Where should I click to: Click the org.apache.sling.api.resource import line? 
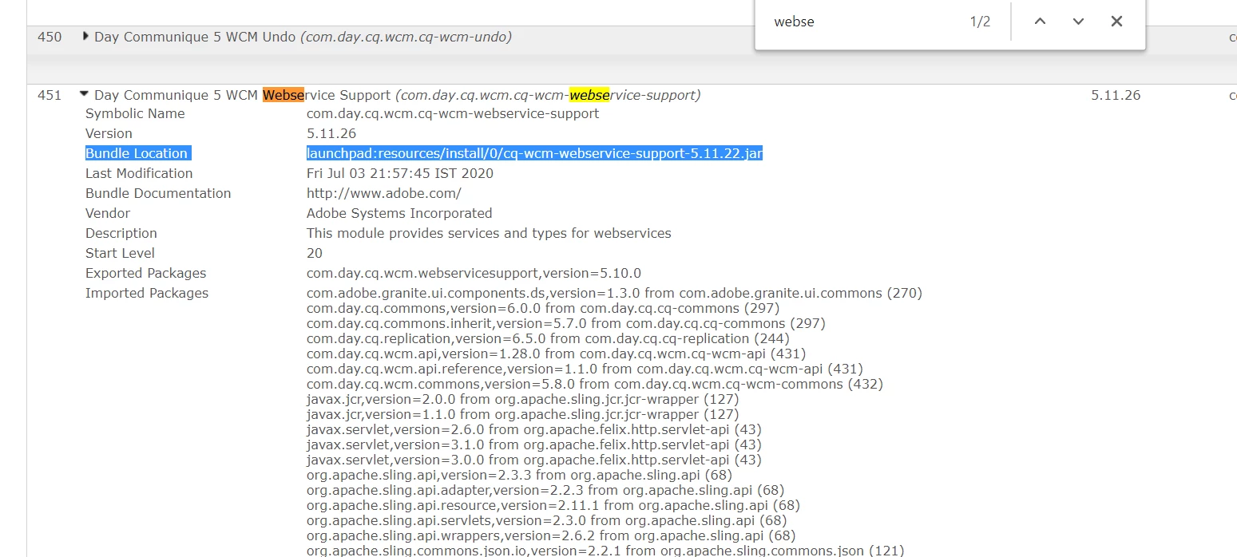pos(553,505)
